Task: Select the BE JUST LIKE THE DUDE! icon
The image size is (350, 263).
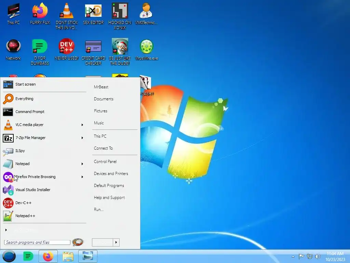Action: coord(120,52)
